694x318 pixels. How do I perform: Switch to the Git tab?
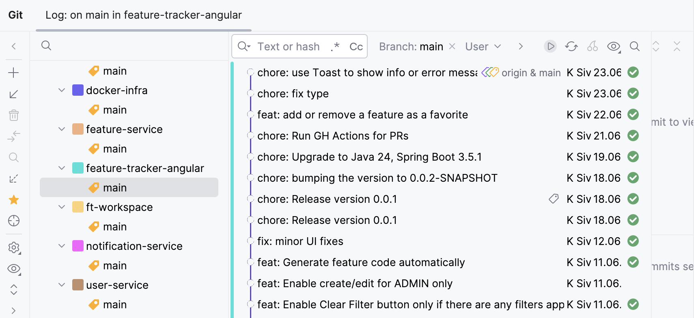coord(15,15)
